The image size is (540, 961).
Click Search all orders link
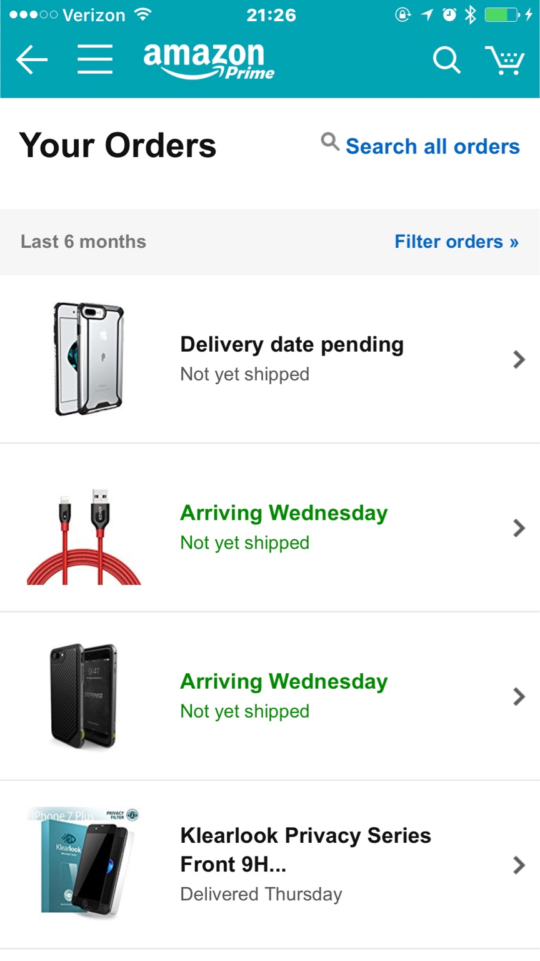(x=432, y=146)
